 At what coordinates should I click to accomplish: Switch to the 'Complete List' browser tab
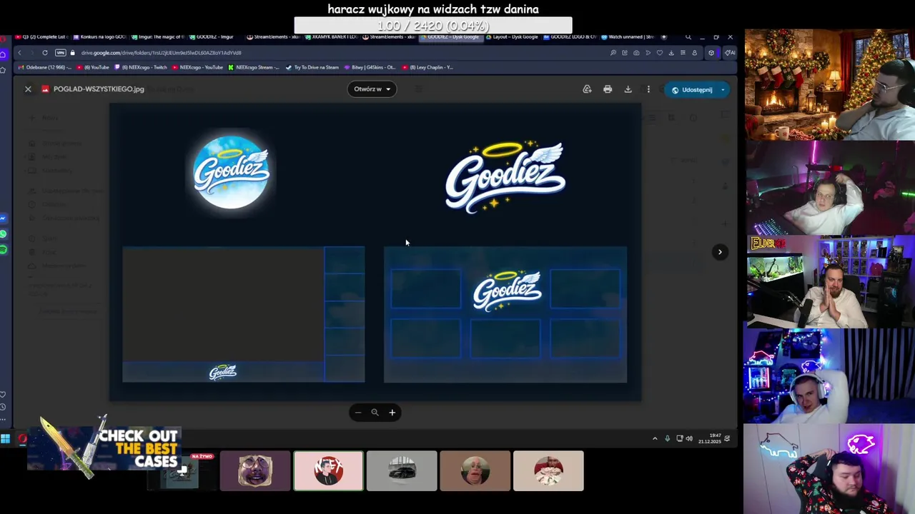coord(42,36)
